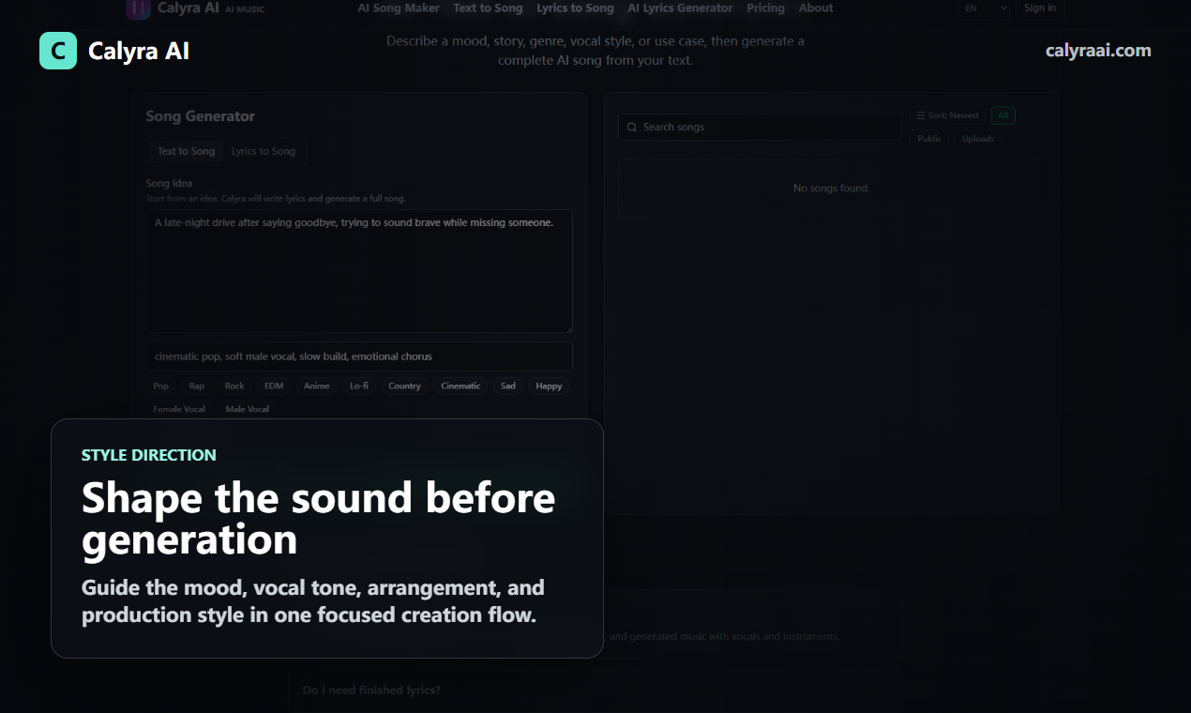Screen dimensions: 1191x713
Task: Click the Sign in button
Action: 1040,8
